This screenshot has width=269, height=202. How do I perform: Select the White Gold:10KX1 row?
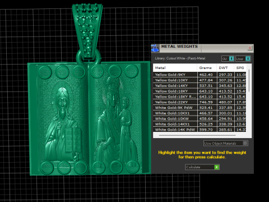point(200,113)
